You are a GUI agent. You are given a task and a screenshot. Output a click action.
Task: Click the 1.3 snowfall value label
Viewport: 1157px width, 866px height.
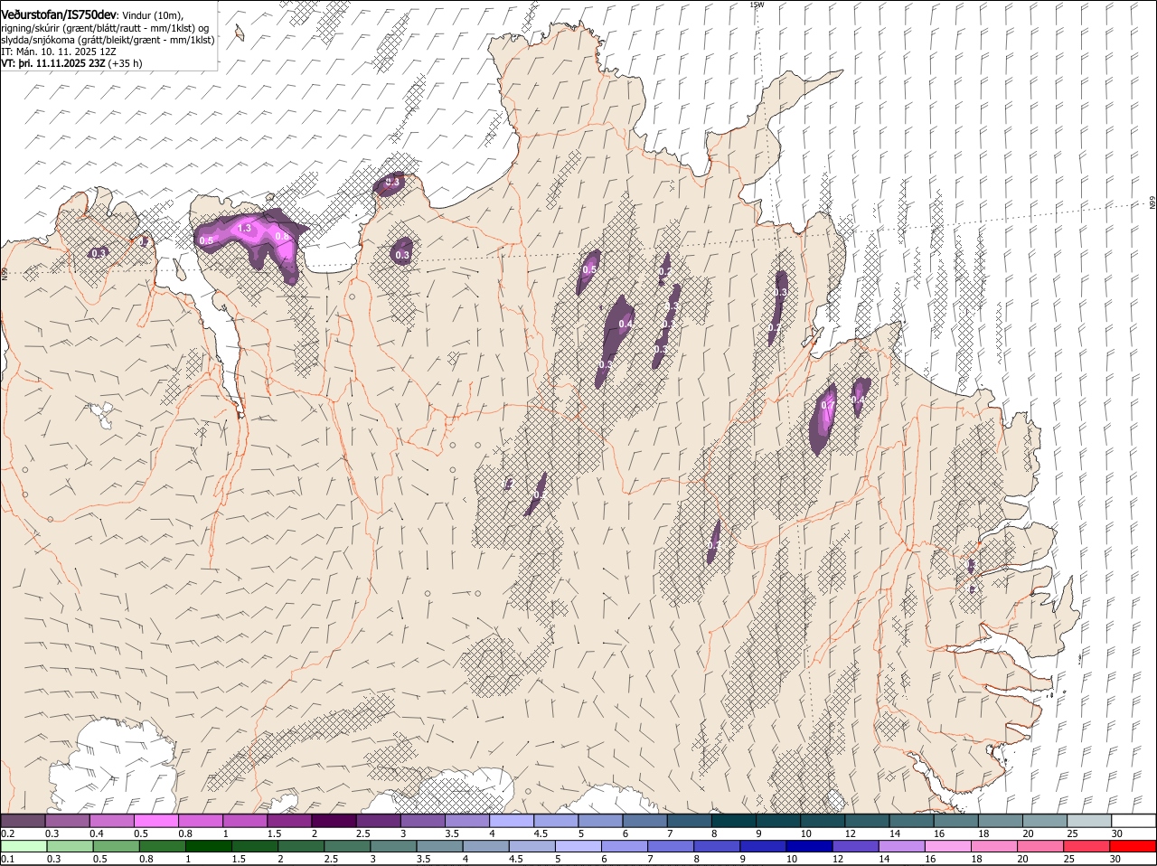[244, 229]
